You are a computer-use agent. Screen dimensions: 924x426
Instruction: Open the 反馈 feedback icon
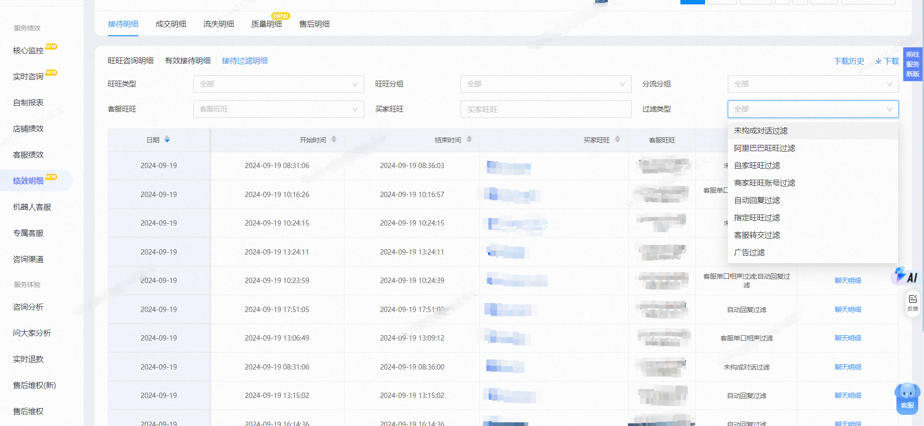click(912, 303)
